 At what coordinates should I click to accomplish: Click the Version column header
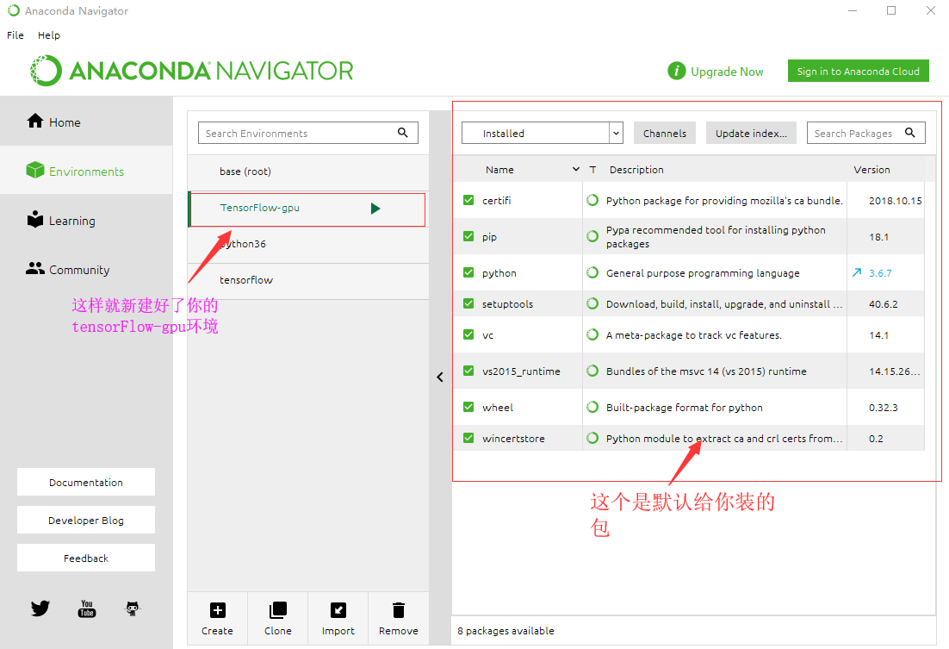(x=871, y=170)
